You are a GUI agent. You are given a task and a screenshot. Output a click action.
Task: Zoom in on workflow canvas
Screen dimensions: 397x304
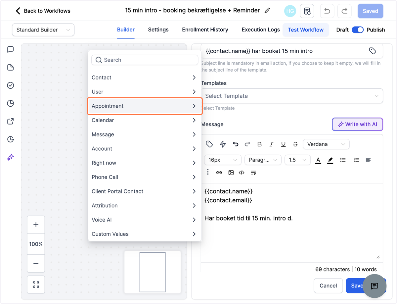point(36,225)
